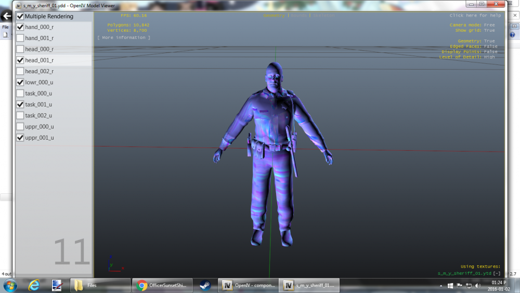
Task: Open Action Center flag icon
Action: [x=460, y=286]
